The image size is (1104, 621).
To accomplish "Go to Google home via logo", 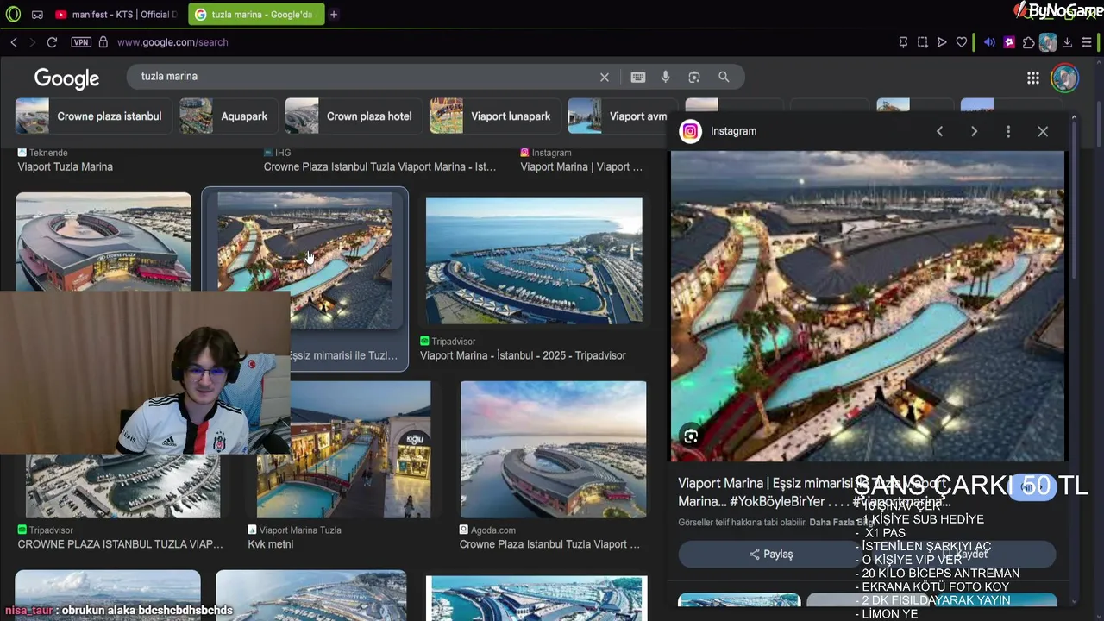I will tap(66, 78).
